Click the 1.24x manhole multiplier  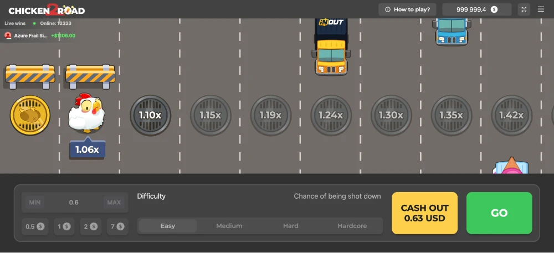[x=331, y=115]
